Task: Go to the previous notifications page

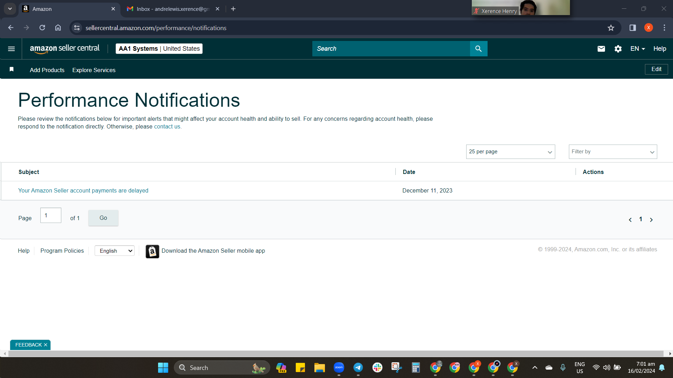Action: pos(630,220)
